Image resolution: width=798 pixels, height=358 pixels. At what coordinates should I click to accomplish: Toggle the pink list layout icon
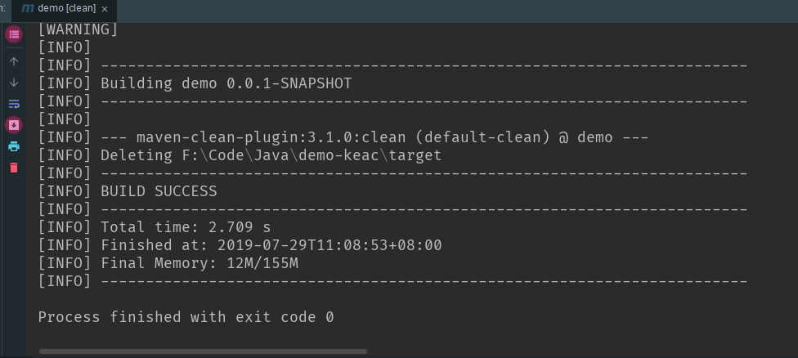14,34
